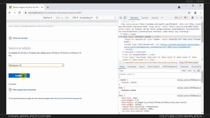Viewport: 210px width, 118px height.
Task: Click the red error count badge
Action: tap(177, 18)
